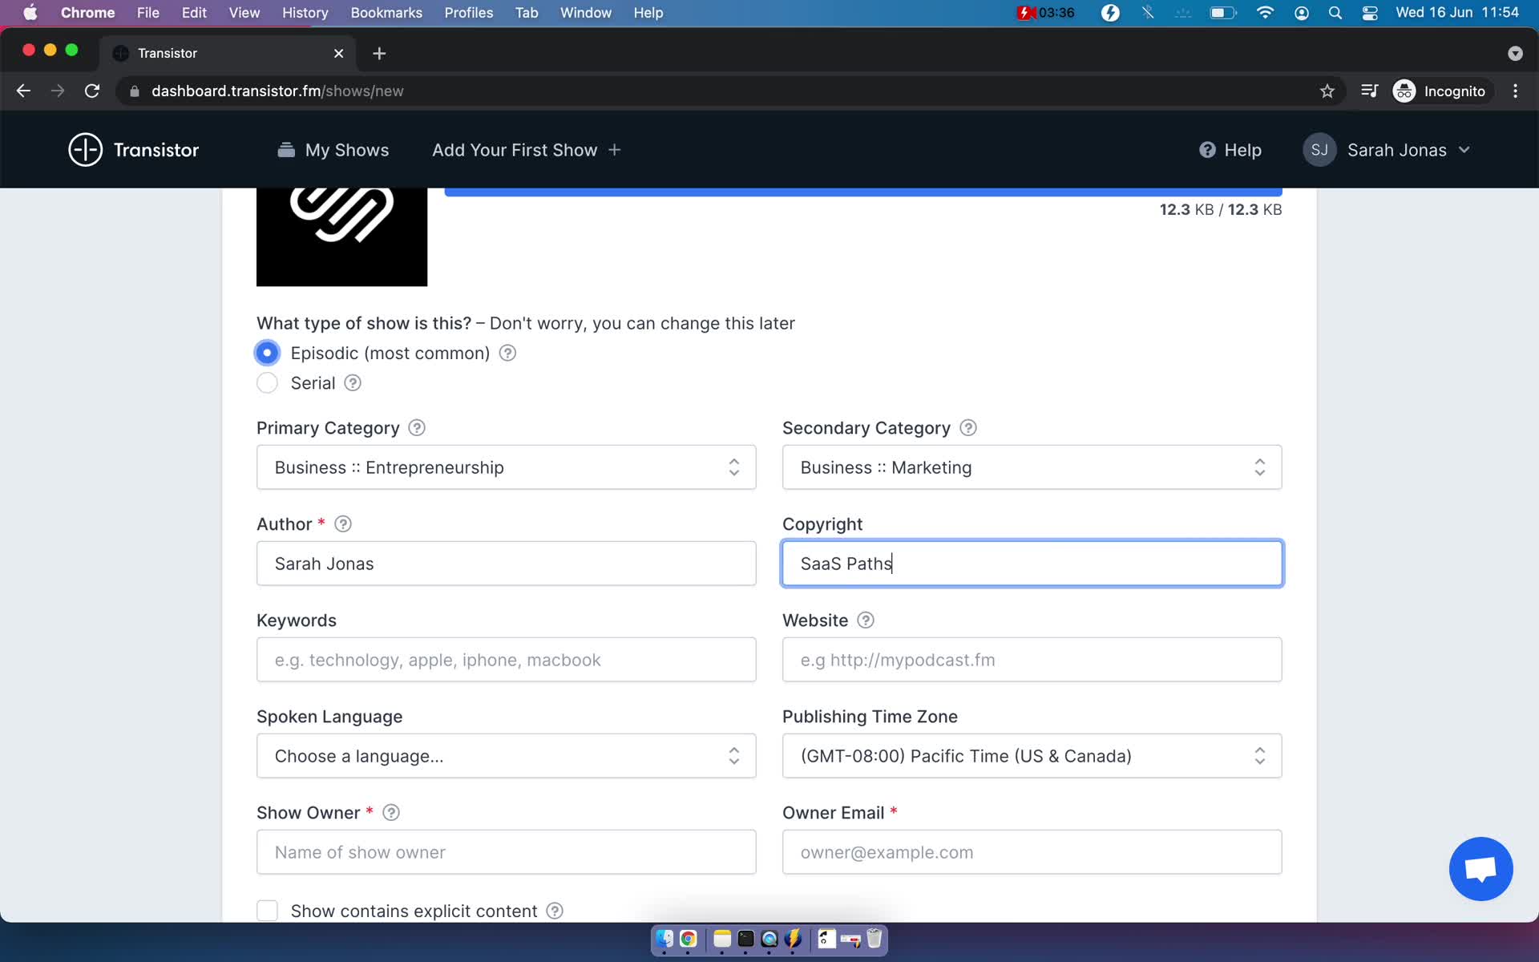Open Bookmarks menu in menu bar
The height and width of the screenshot is (962, 1539).
coord(385,14)
